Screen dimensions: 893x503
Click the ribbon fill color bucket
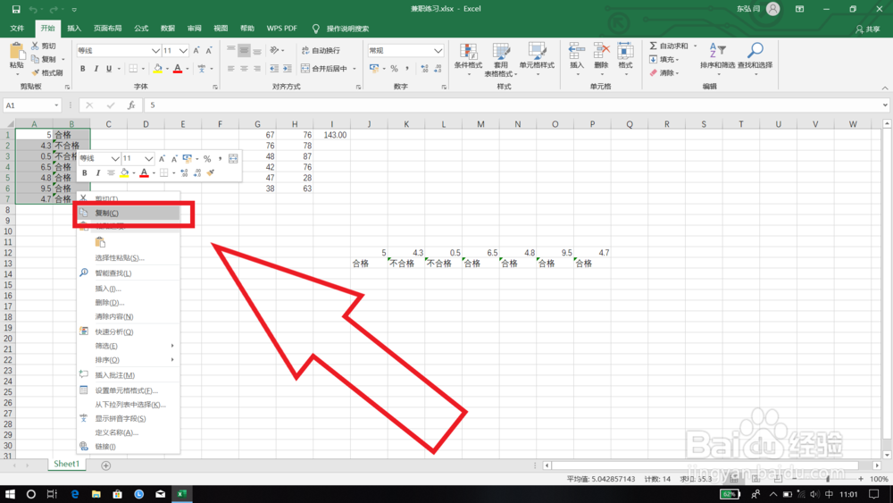click(x=158, y=69)
